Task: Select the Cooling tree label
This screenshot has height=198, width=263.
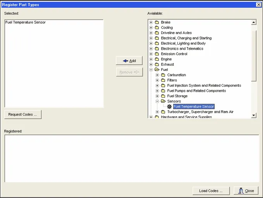Action: pos(167,28)
